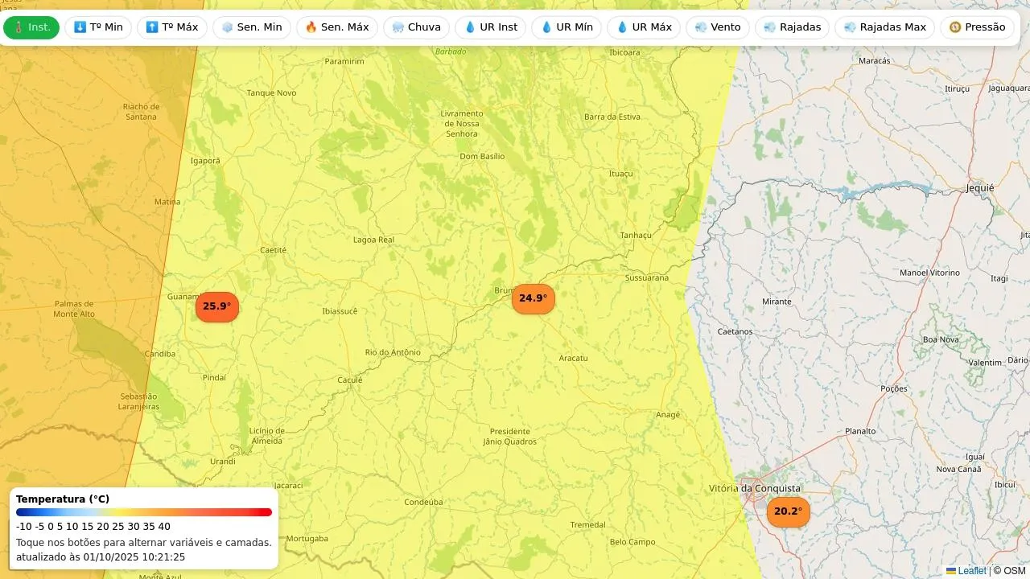Click the droplet icon on UR Máx

pos(622,27)
